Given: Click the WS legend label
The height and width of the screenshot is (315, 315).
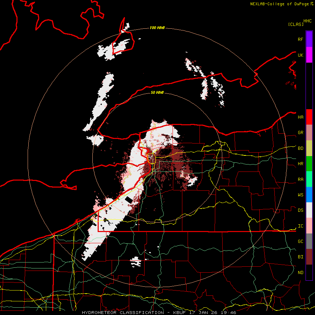Looking at the screenshot, I should point(300,195).
